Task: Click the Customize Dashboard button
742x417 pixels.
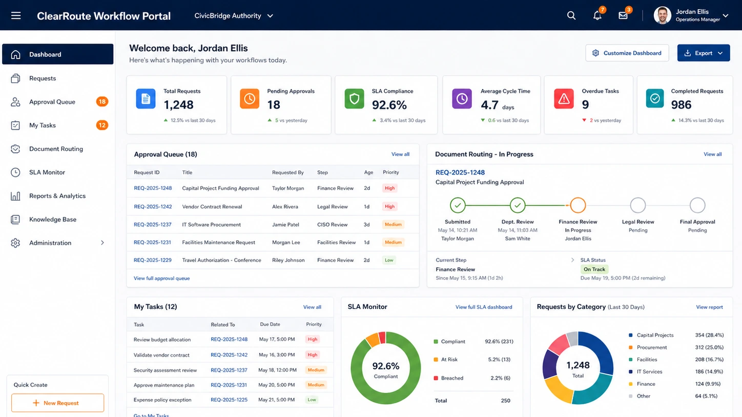Action: click(627, 53)
